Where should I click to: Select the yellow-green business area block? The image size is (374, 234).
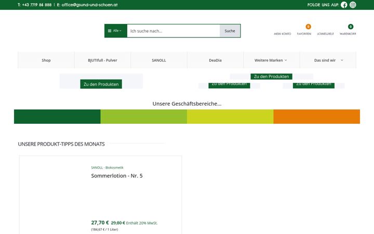[x=230, y=116]
